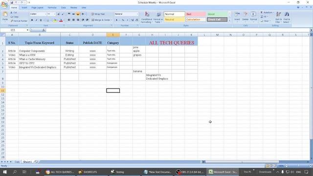Open the borders dropdown arrow
The width and height of the screenshot is (313, 176).
(x=51, y=20)
